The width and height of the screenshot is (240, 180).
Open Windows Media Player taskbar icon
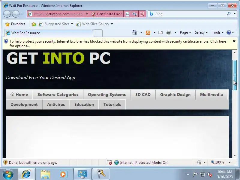[x=63, y=174]
